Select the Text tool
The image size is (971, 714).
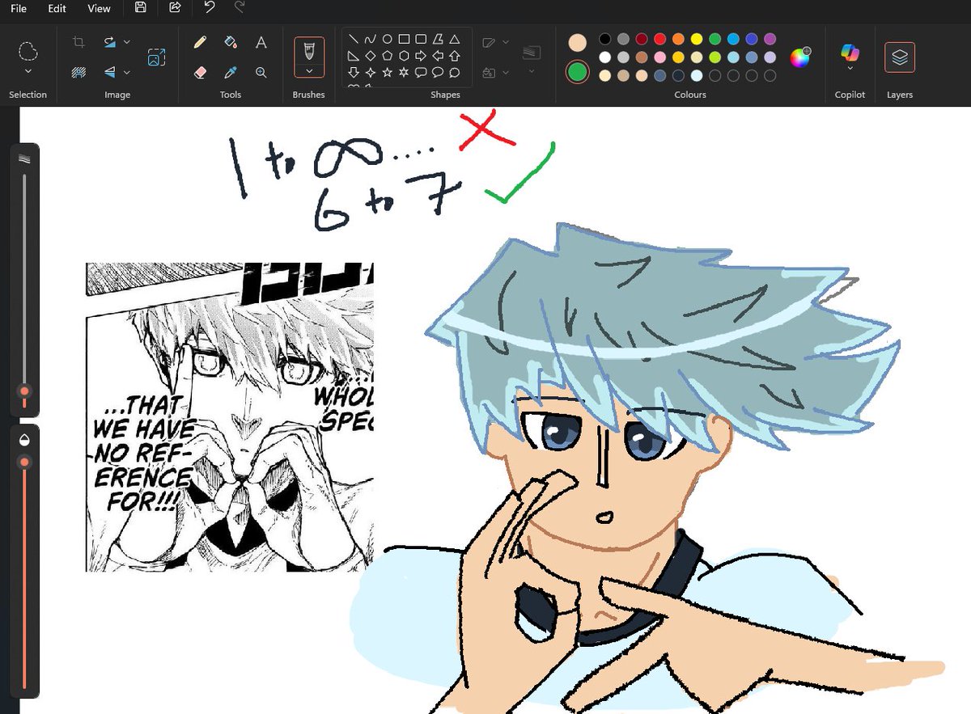261,42
